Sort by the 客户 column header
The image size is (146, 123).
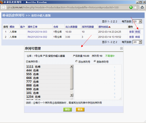point(22,27)
